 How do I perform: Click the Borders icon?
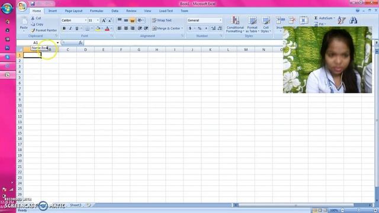point(87,28)
